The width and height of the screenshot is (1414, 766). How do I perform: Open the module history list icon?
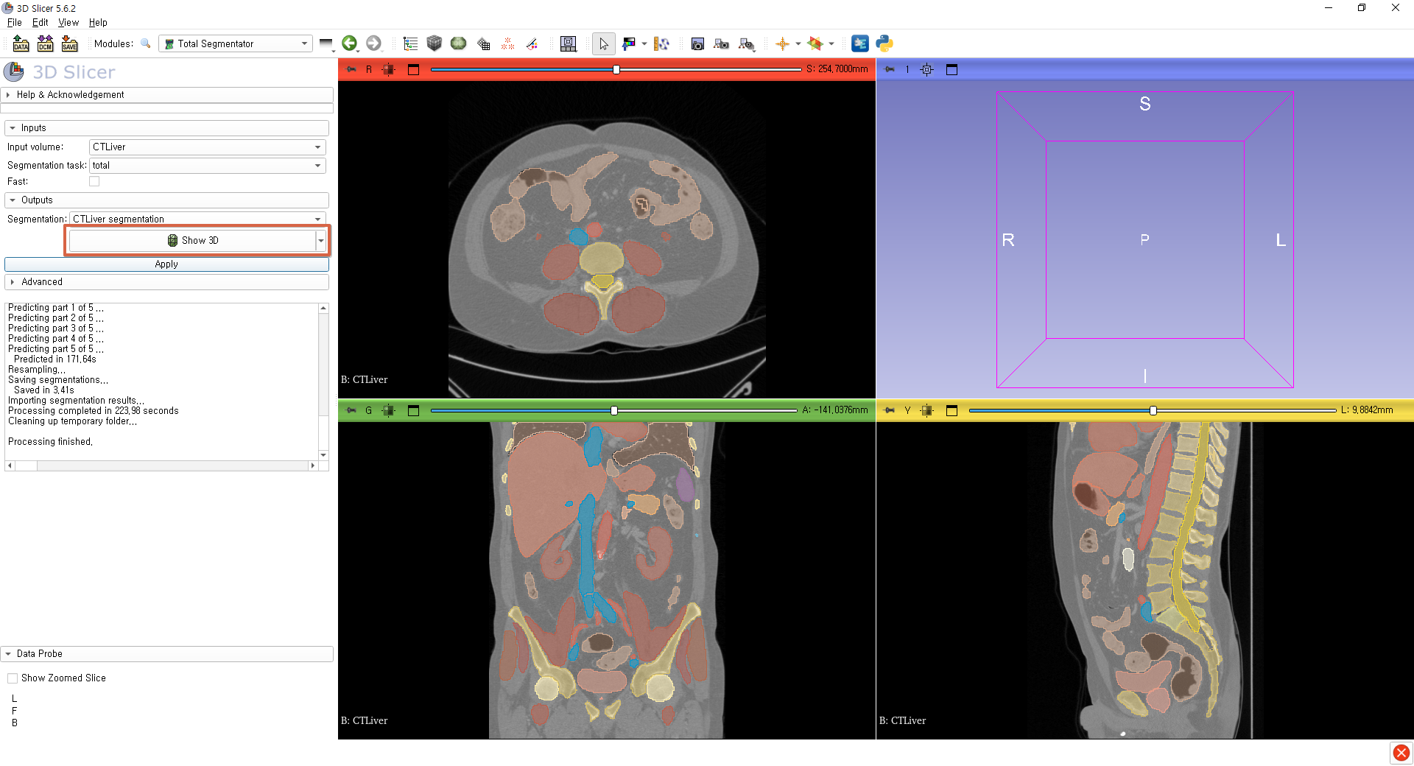(x=326, y=44)
